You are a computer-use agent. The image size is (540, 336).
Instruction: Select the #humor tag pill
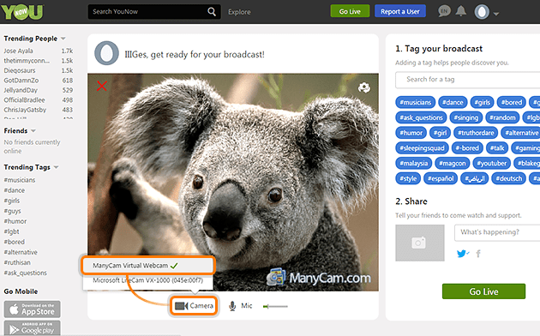pyautogui.click(x=411, y=133)
